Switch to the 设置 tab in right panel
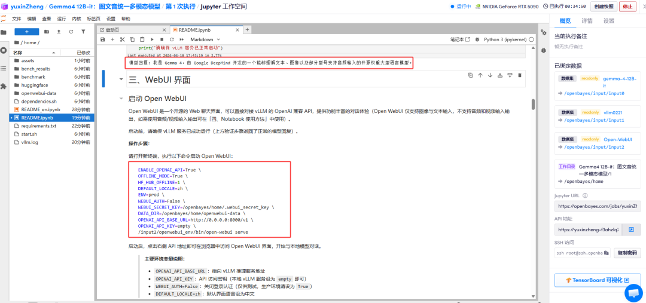Viewport: 646px width, 303px height. [x=608, y=21]
